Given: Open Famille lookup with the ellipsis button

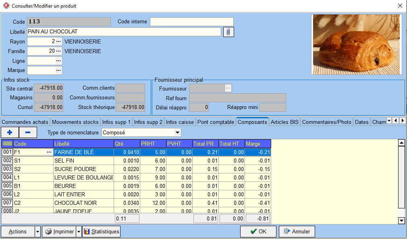Looking at the screenshot, I should [58, 51].
